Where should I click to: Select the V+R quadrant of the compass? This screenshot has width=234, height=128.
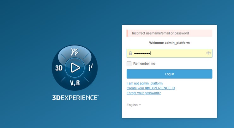[x=75, y=83]
